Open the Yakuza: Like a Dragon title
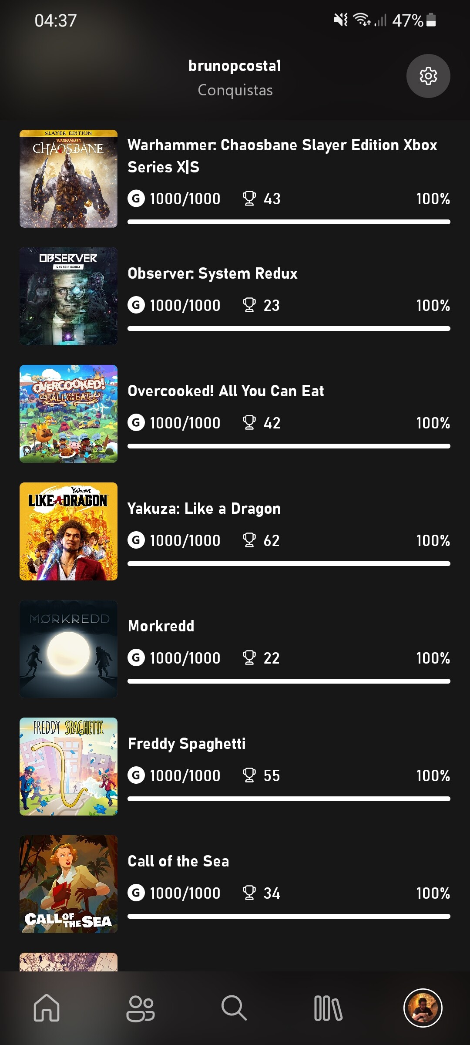This screenshot has height=1045, width=470. [204, 509]
